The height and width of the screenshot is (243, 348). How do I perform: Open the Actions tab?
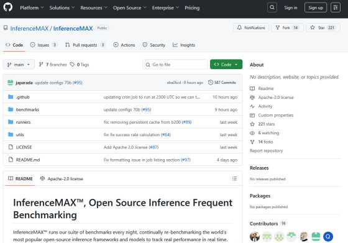click(x=124, y=45)
